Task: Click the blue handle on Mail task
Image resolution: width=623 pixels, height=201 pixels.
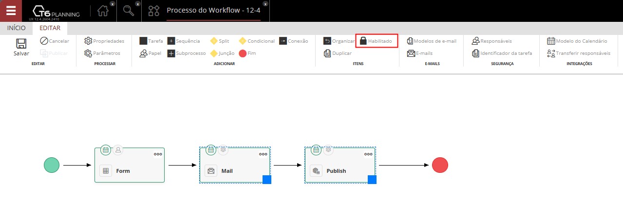Action: pos(267,180)
